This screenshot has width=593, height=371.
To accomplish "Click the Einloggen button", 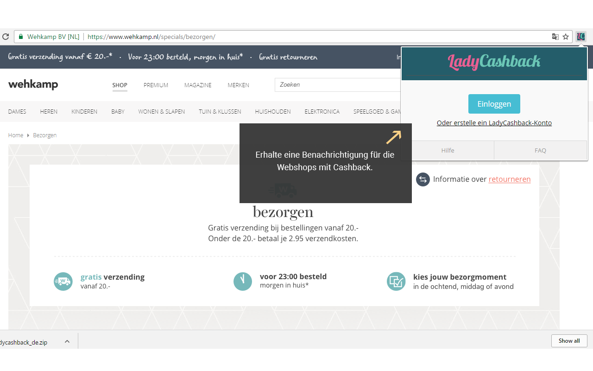I will click(x=494, y=104).
